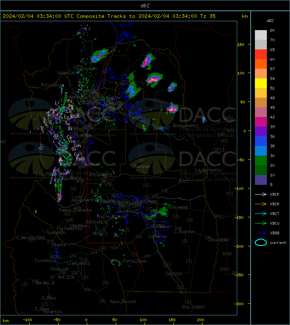
Task: Click the magenta 42 dBZ swatch
Action: pos(261,122)
